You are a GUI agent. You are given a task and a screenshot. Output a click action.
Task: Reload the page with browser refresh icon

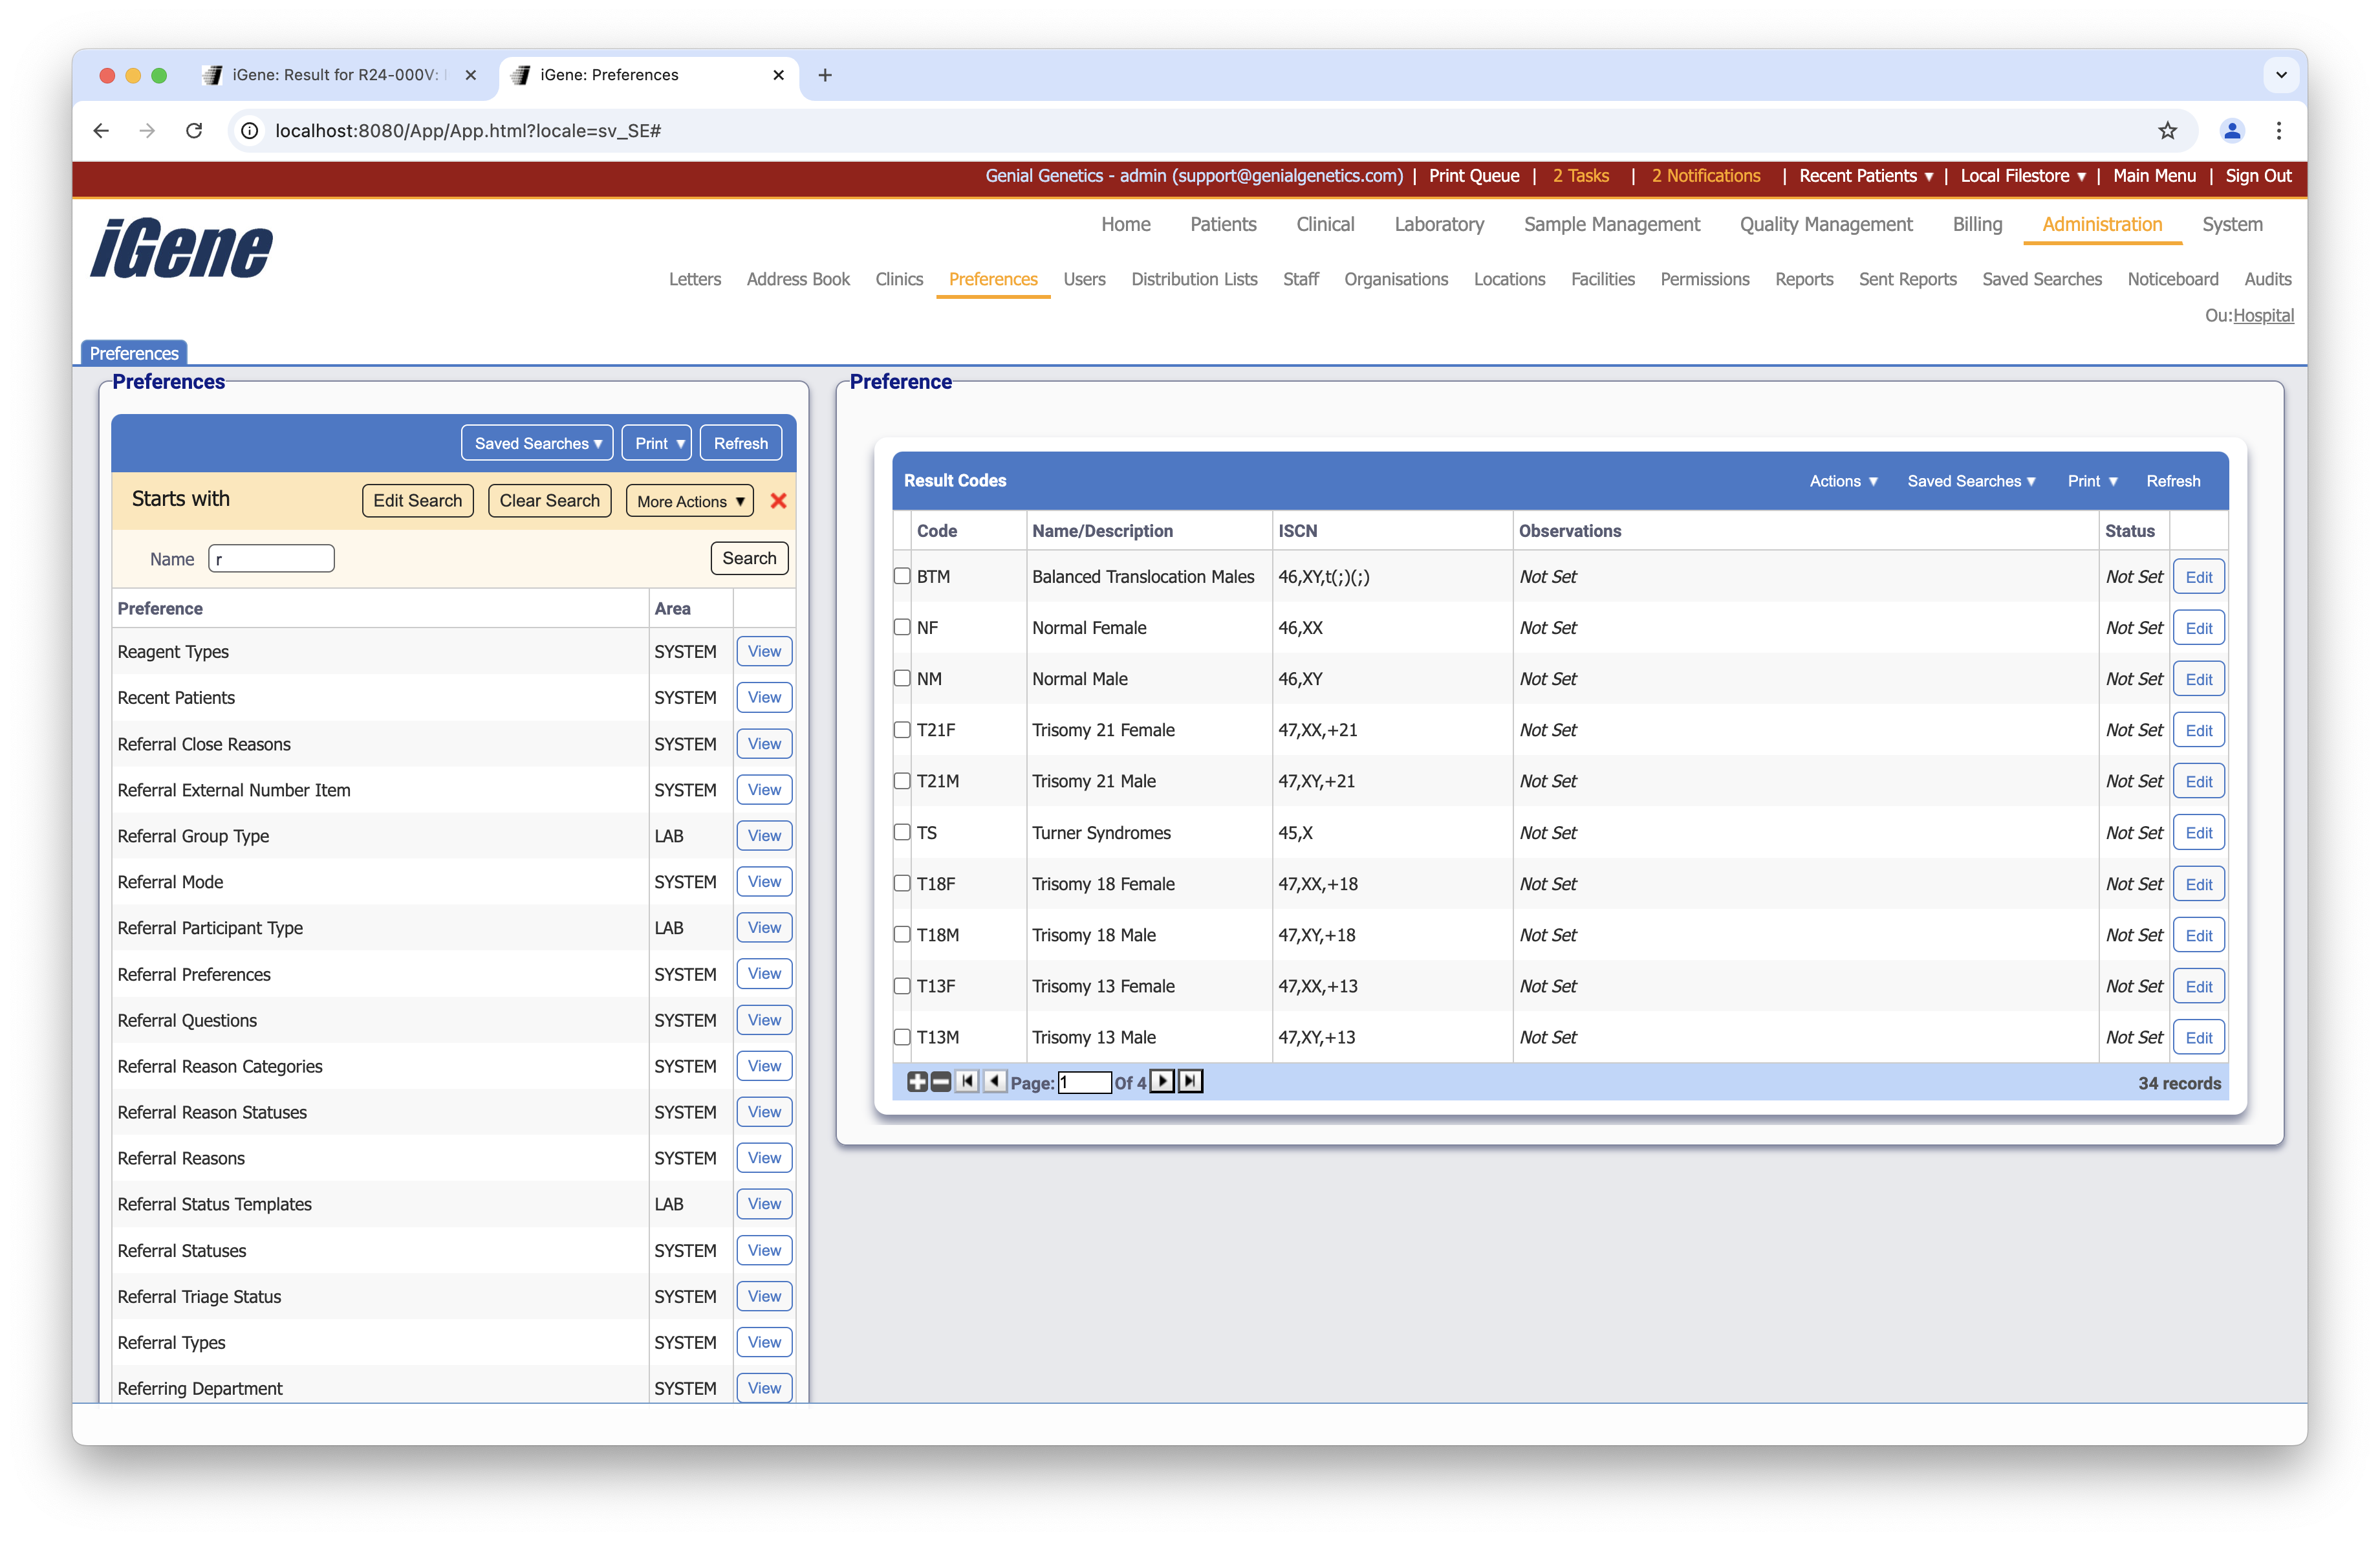click(194, 131)
